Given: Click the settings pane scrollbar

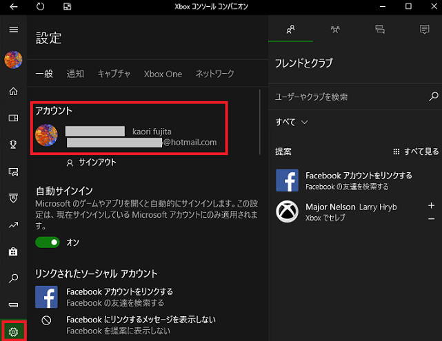Looking at the screenshot, I should click(260, 122).
